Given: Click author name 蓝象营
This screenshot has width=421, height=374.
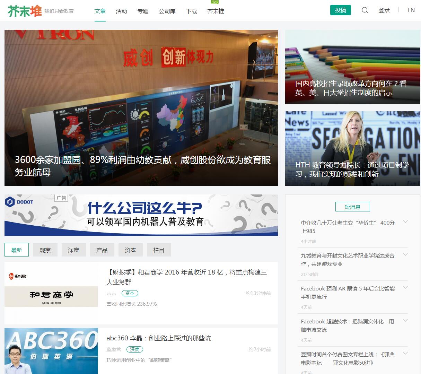Looking at the screenshot, I should click(114, 349).
